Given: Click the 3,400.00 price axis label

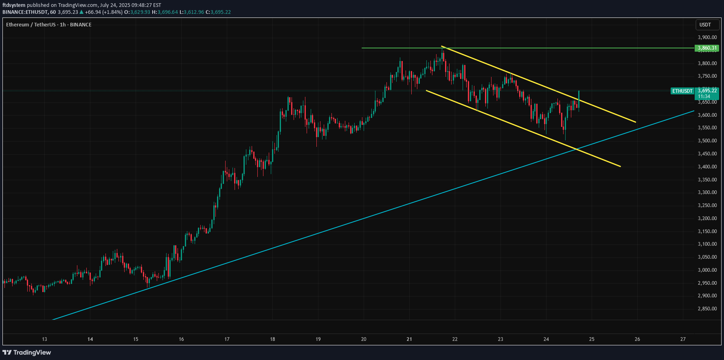Looking at the screenshot, I should coord(707,167).
